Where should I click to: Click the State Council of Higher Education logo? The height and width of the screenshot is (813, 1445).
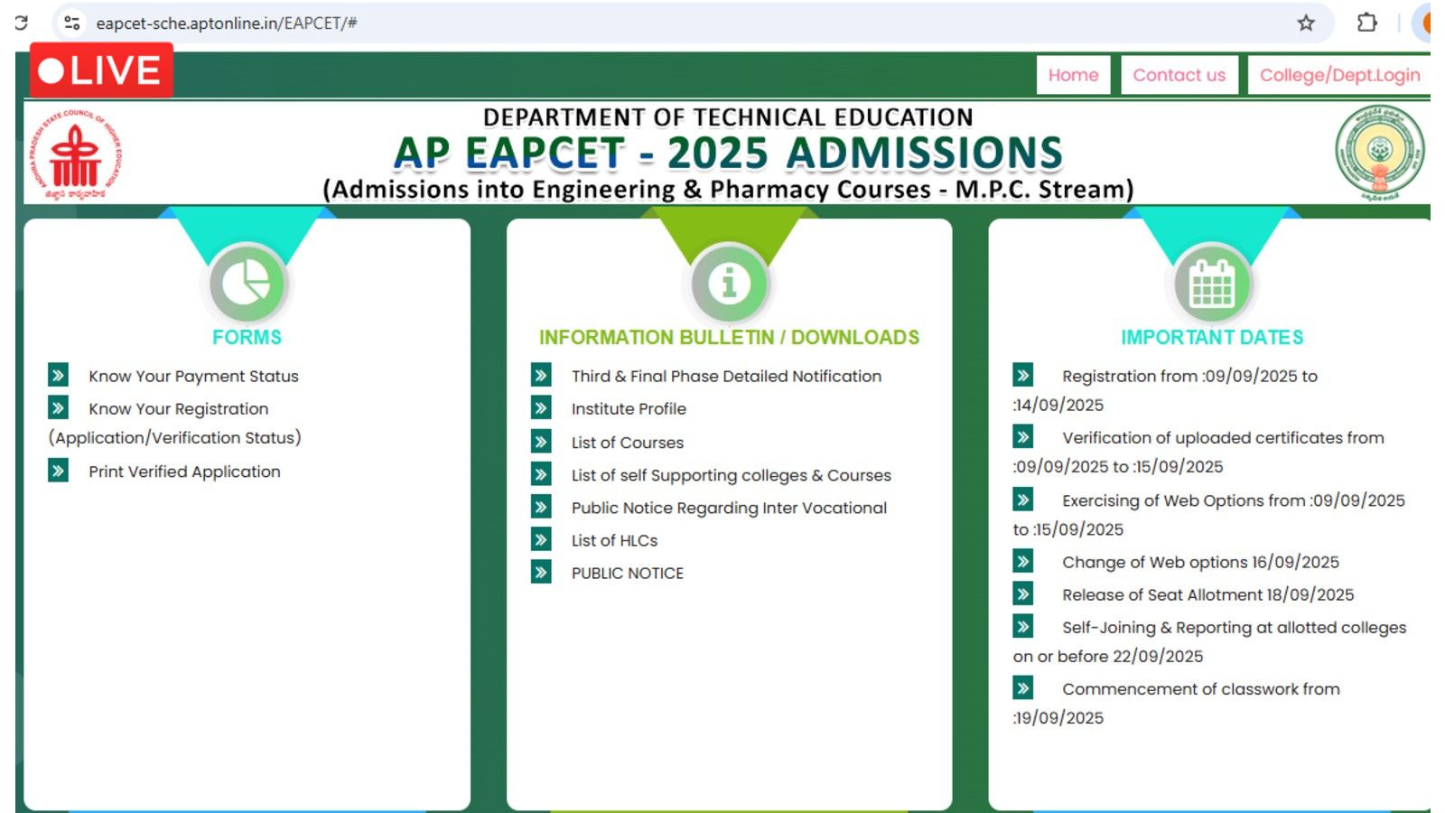point(76,154)
